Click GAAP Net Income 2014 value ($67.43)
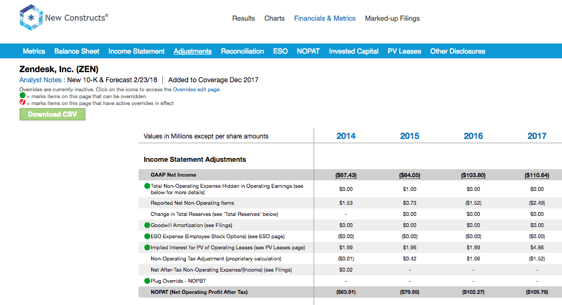Screen dimensions: 562x305 [346, 175]
